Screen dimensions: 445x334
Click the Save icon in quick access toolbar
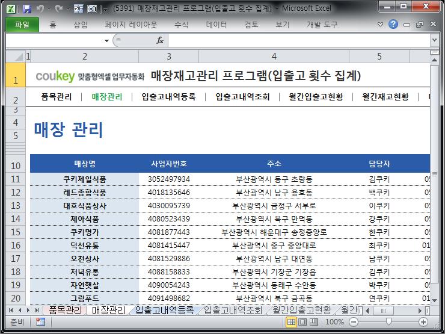click(x=27, y=9)
